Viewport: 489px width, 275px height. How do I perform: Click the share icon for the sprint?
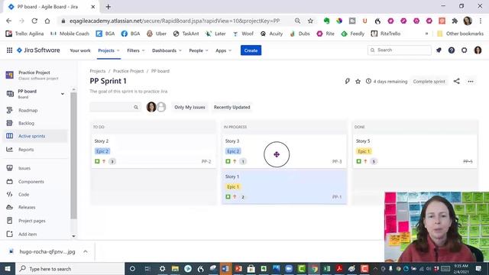[457, 81]
